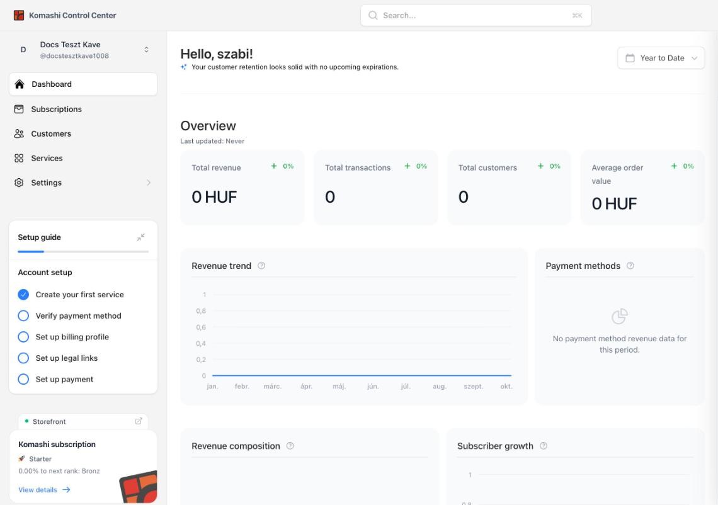Click the sparkle icon by retention message

click(x=184, y=67)
